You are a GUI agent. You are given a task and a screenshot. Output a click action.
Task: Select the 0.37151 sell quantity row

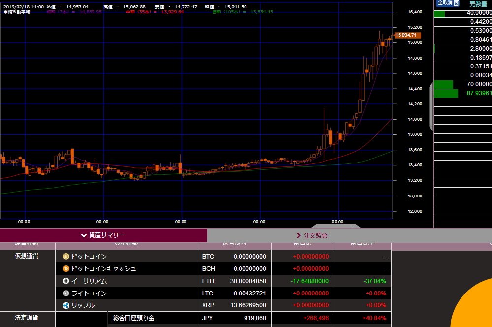point(463,66)
